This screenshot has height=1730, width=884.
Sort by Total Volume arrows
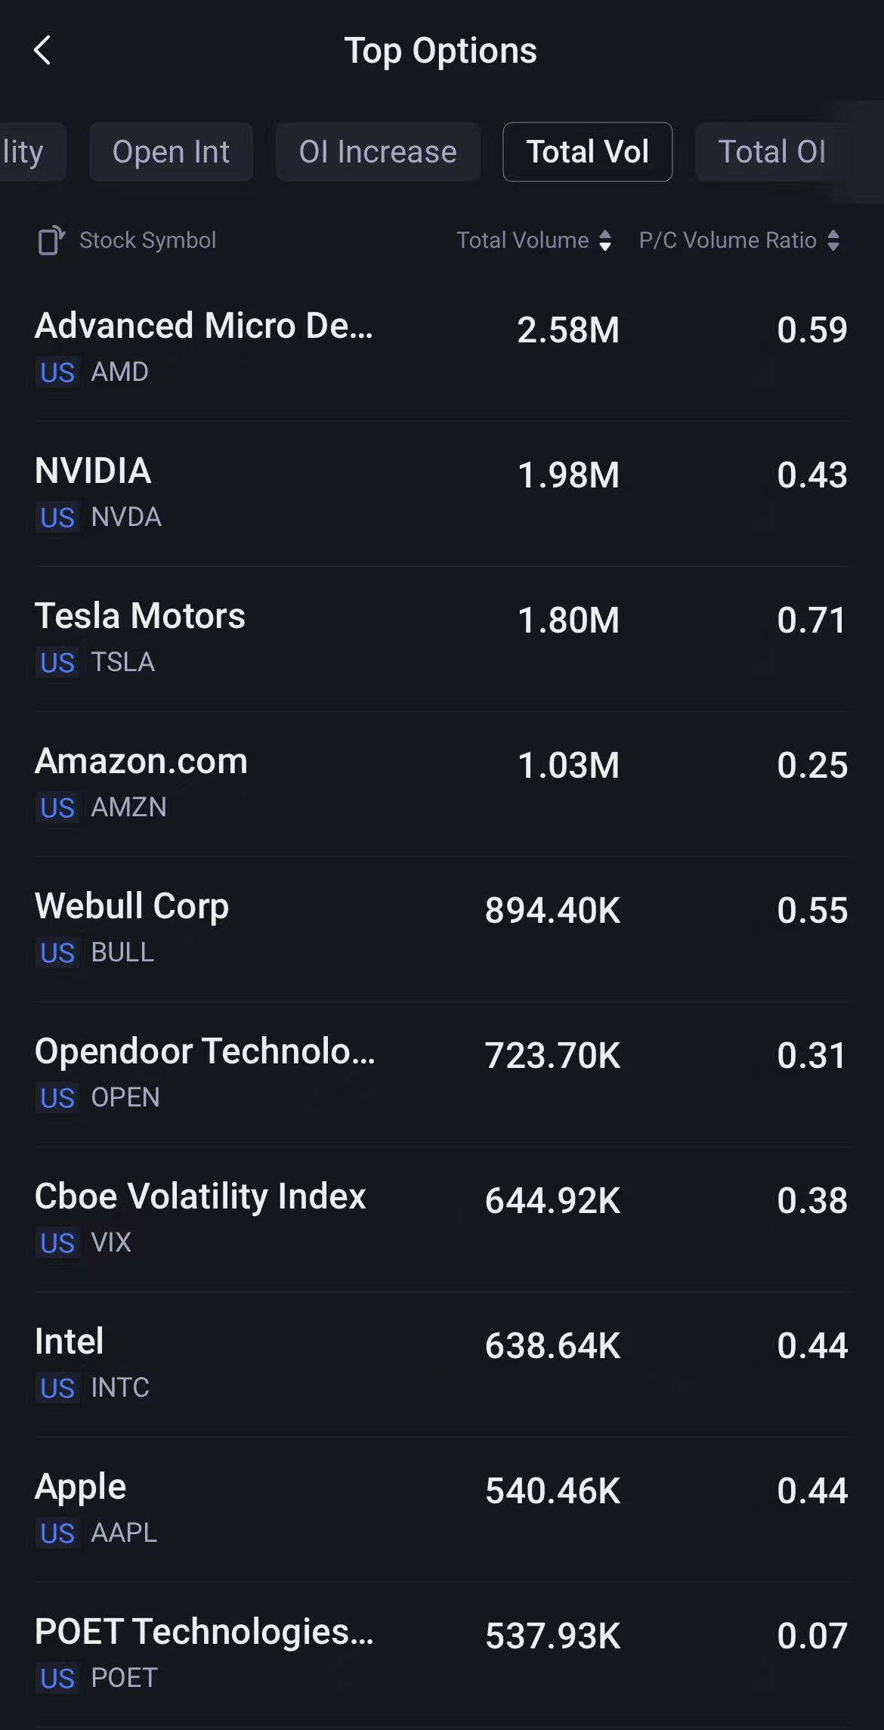tap(604, 240)
